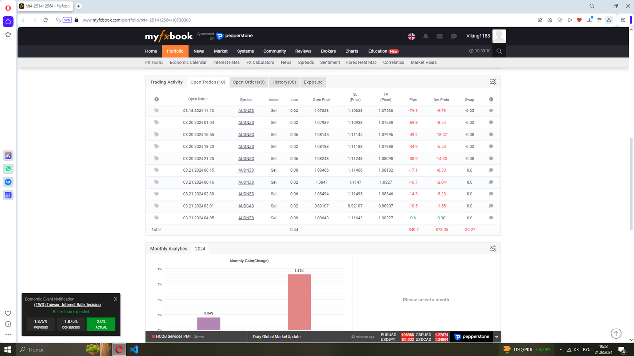Expand the ticker bar dropdown arrow

click(x=497, y=337)
